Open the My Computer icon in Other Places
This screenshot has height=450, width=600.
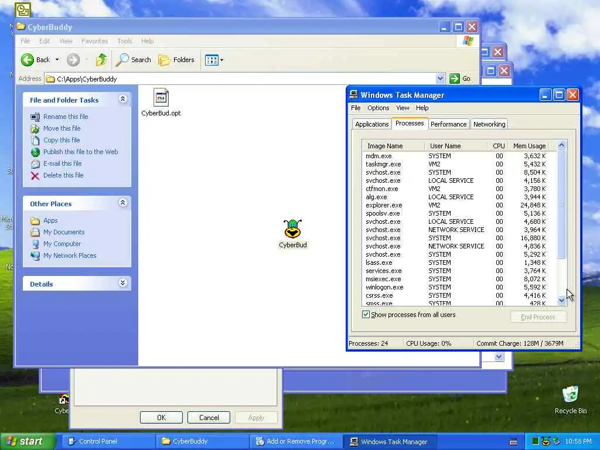(35, 244)
